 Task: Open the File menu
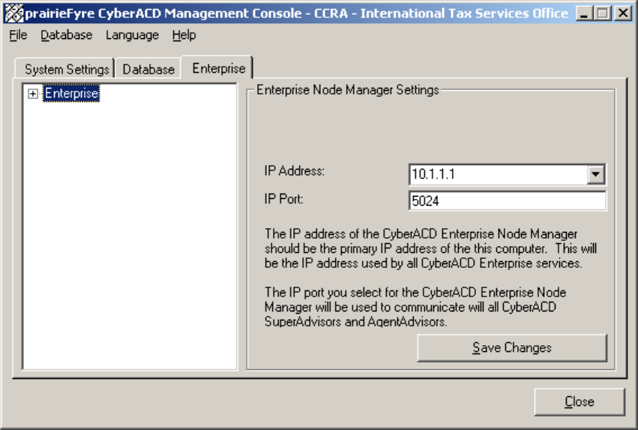click(18, 35)
